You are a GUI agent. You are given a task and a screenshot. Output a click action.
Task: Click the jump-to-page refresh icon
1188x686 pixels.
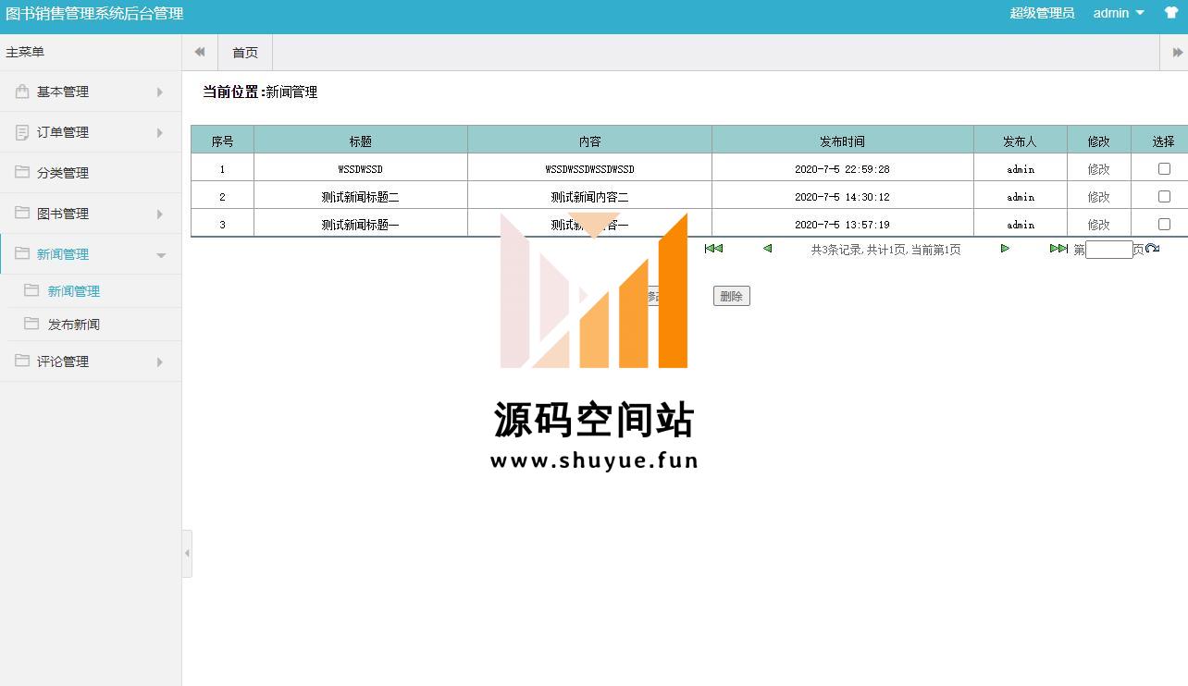click(1152, 248)
